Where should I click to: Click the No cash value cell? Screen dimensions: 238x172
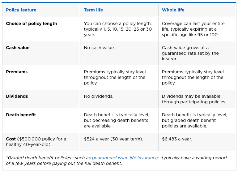(100, 48)
